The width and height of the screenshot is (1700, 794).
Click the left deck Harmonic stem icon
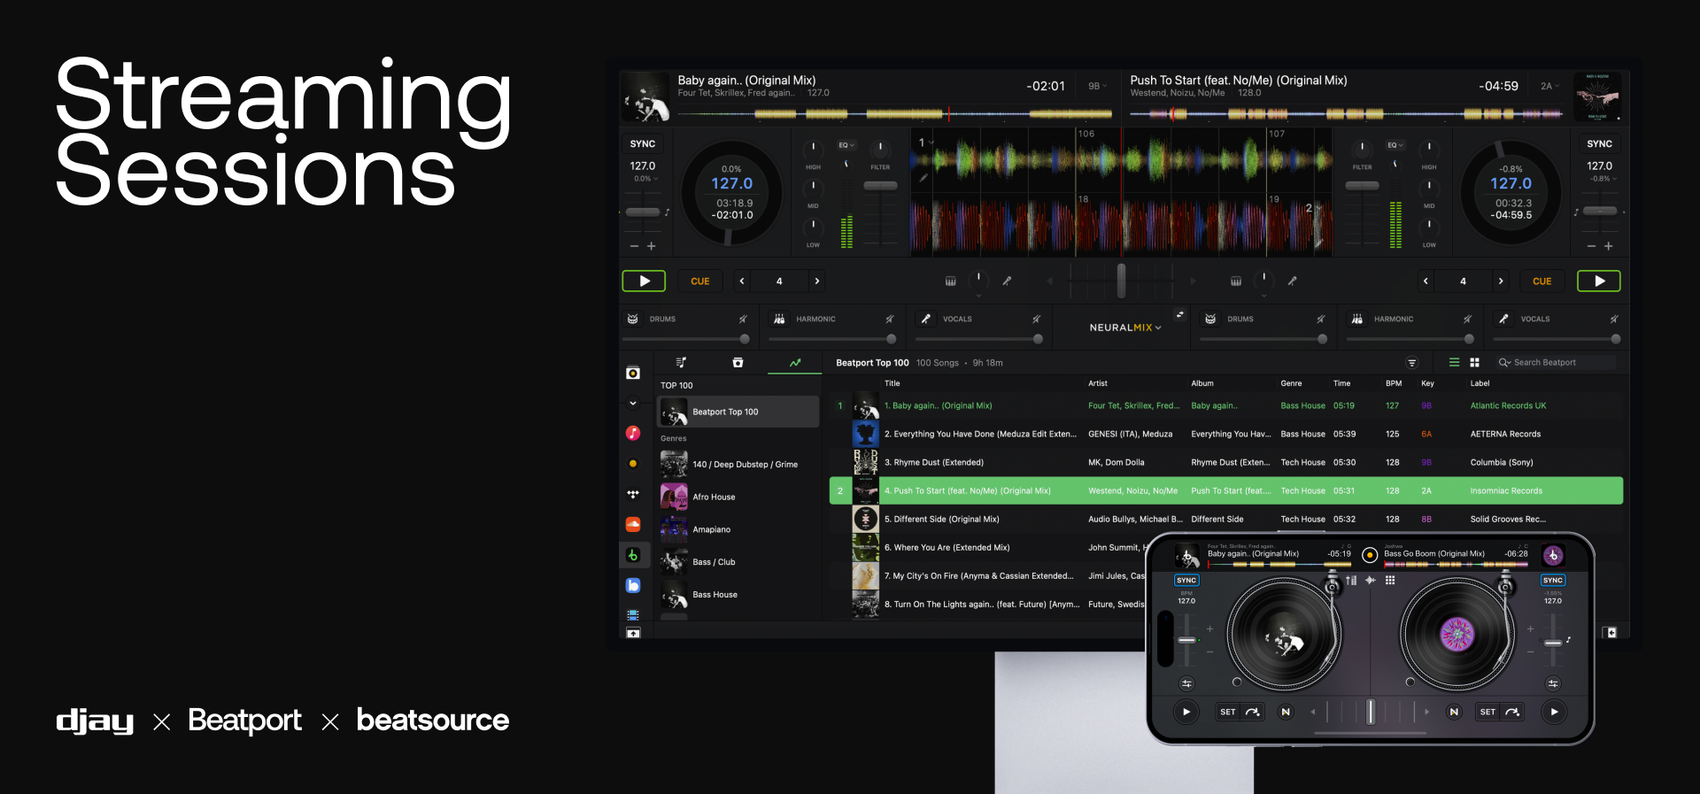(x=779, y=319)
